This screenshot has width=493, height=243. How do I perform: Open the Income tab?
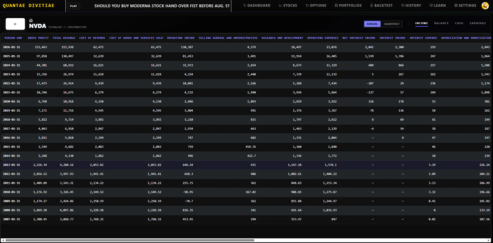click(x=421, y=23)
